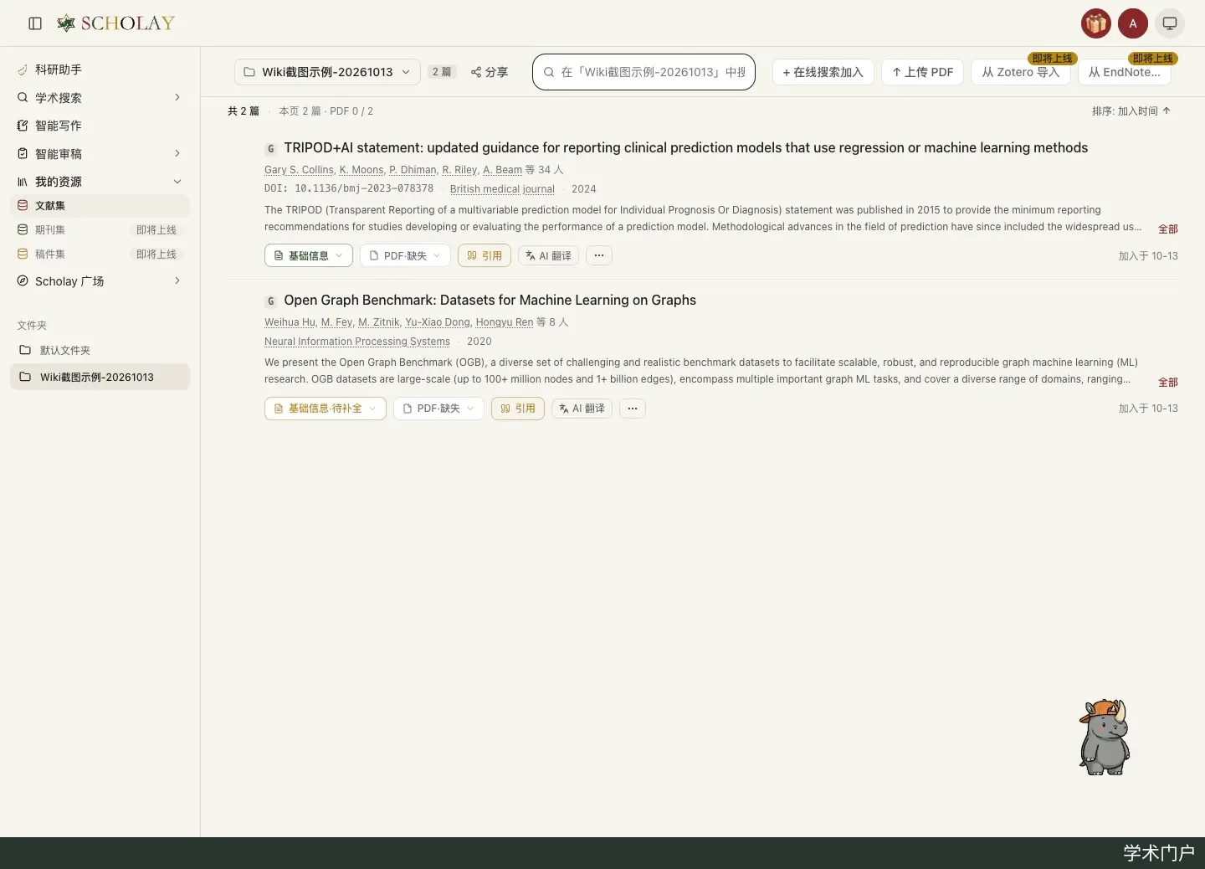This screenshot has height=869, width=1205.
Task: Click AI 翻译 for TRIPOD+AI paper
Action: coord(548,255)
